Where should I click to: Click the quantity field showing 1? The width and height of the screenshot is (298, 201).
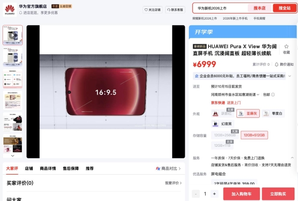(205, 194)
